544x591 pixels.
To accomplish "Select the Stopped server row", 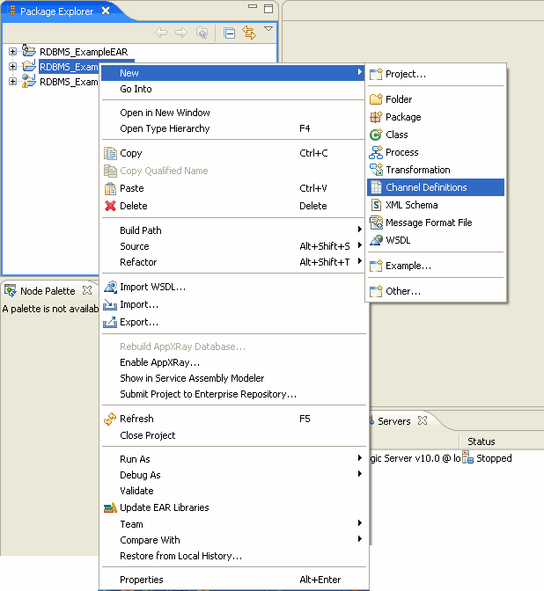I will 457,458.
